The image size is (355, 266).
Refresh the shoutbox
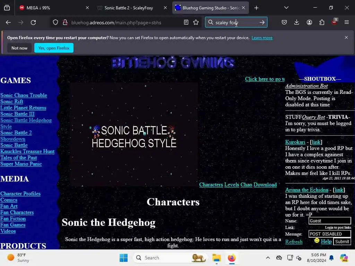[x=294, y=242]
